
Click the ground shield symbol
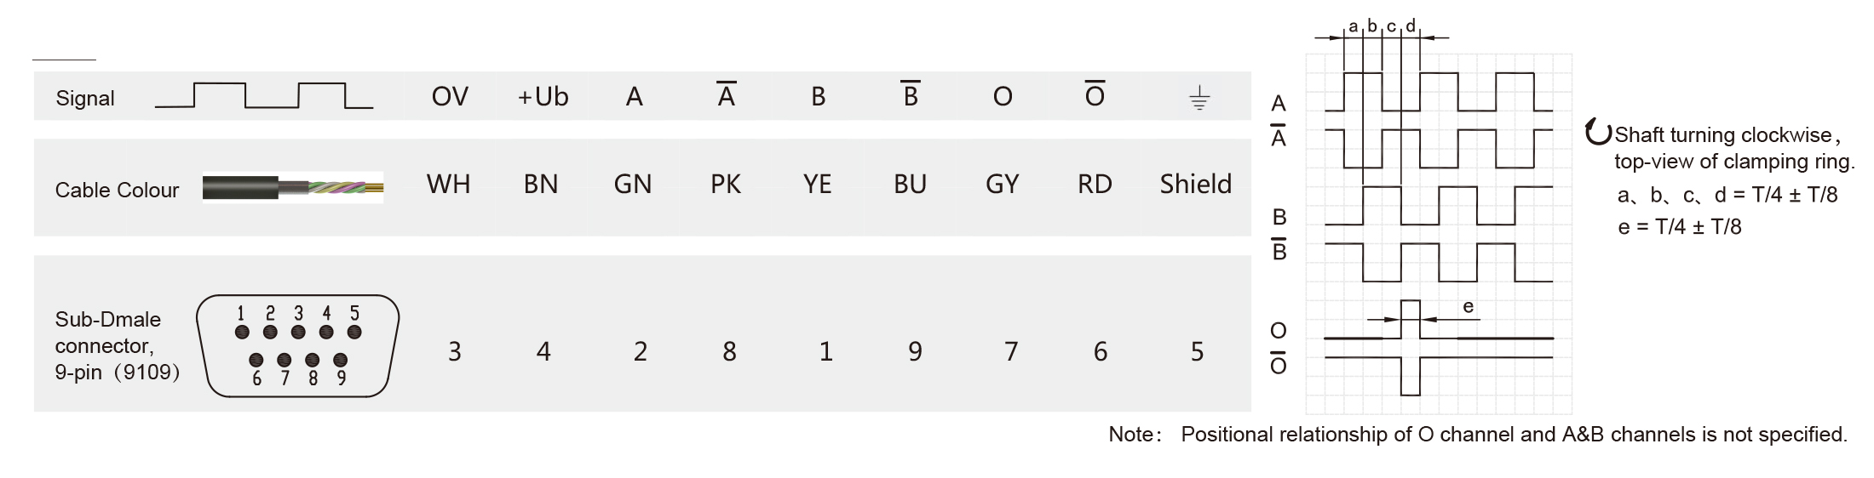[x=1199, y=98]
